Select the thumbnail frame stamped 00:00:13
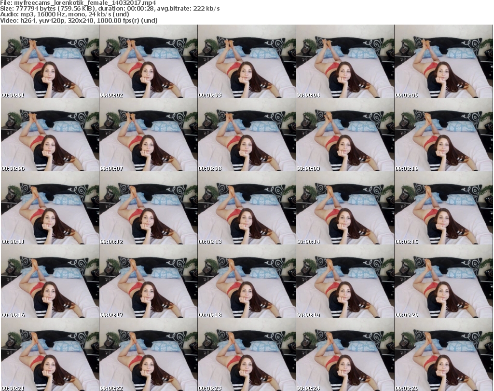The image size is (494, 391). (247, 208)
